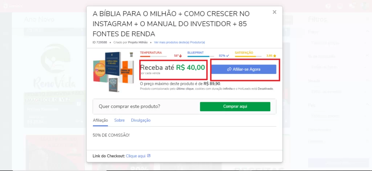Collapse the Preço filter section chevron

(x=367, y=31)
